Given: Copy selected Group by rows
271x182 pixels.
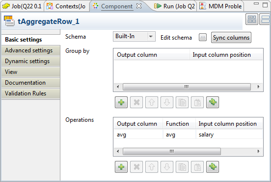Looking at the screenshot, I should pos(182,102).
